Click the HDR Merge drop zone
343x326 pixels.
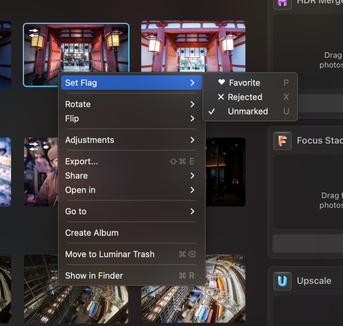pos(308,51)
